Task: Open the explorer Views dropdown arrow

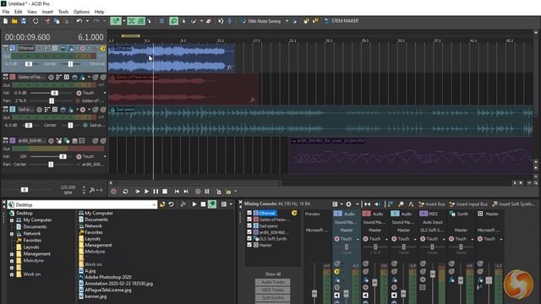Action: (x=231, y=204)
